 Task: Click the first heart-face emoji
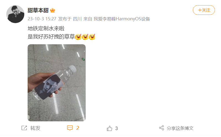[x=78, y=37]
